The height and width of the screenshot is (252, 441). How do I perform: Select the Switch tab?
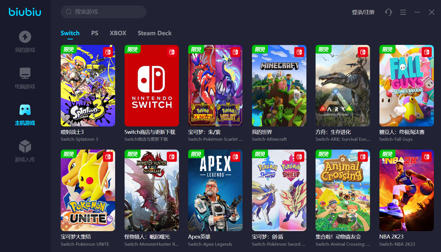tap(70, 33)
